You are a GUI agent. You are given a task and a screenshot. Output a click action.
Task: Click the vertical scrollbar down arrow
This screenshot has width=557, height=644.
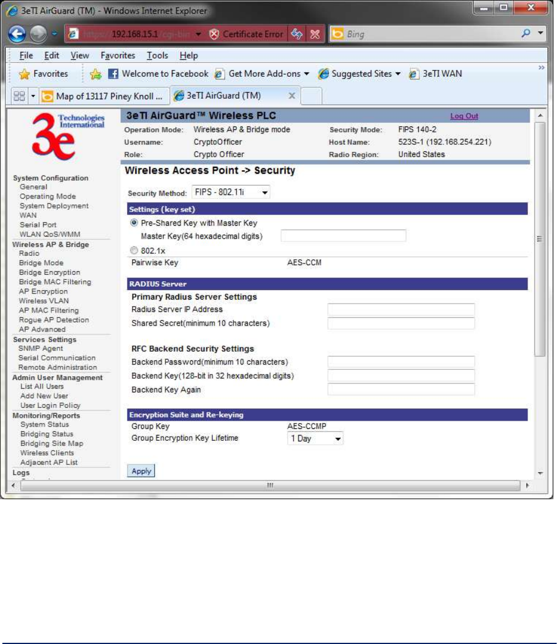click(x=540, y=474)
